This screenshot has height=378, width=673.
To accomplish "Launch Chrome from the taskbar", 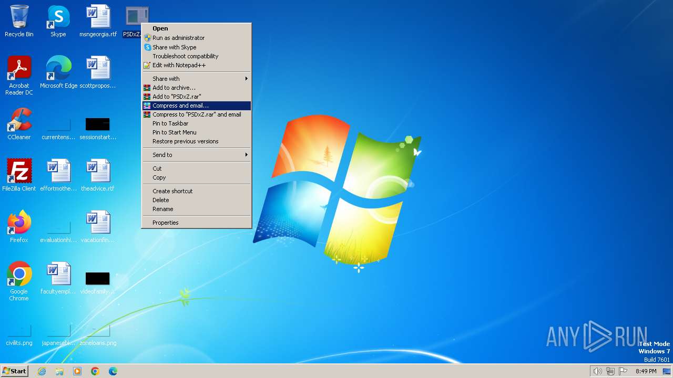I will 95,371.
